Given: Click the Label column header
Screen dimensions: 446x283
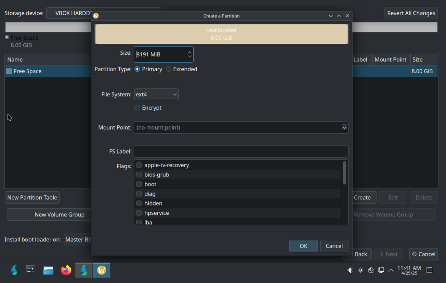Looking at the screenshot, I should pyautogui.click(x=362, y=59).
